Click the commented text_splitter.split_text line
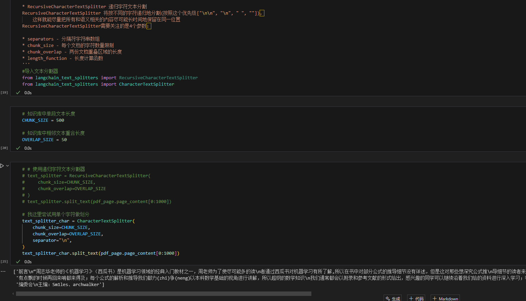The width and height of the screenshot is (526, 301). pyautogui.click(x=97, y=202)
